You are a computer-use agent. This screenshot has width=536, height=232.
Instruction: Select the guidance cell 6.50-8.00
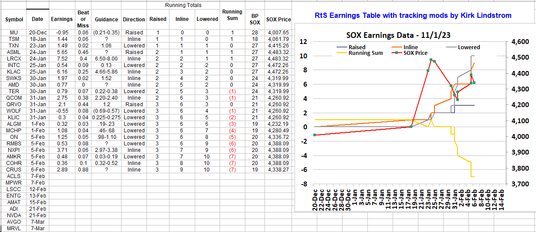(x=106, y=59)
